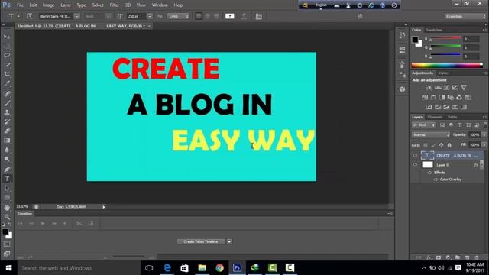Open dropdown next to Create Video Timeline
The height and width of the screenshot is (275, 489).
[x=229, y=241]
